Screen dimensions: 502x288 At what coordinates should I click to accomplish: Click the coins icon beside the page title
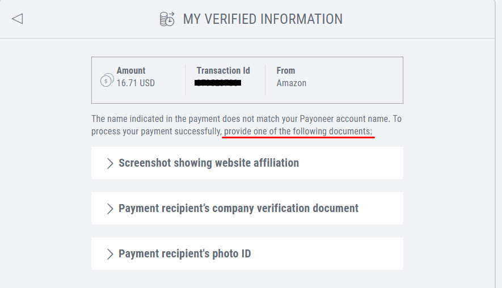(x=167, y=19)
